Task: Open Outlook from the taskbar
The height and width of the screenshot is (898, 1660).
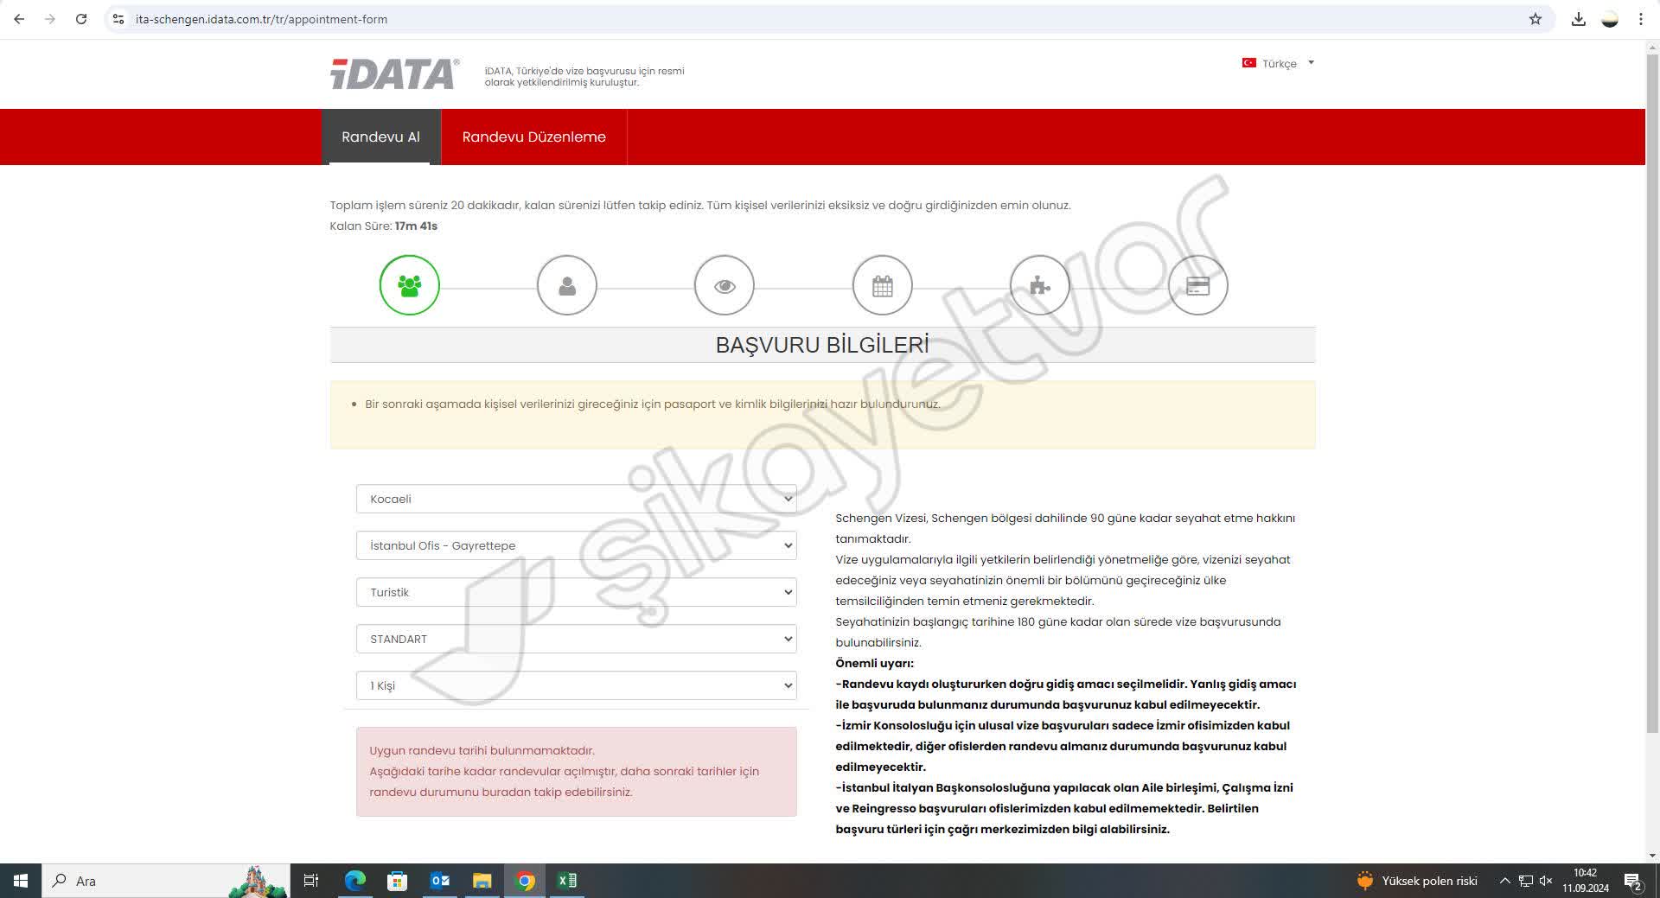Action: coord(439,881)
